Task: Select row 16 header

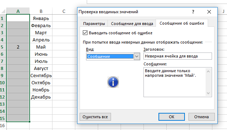Action: [x=3, y=125]
